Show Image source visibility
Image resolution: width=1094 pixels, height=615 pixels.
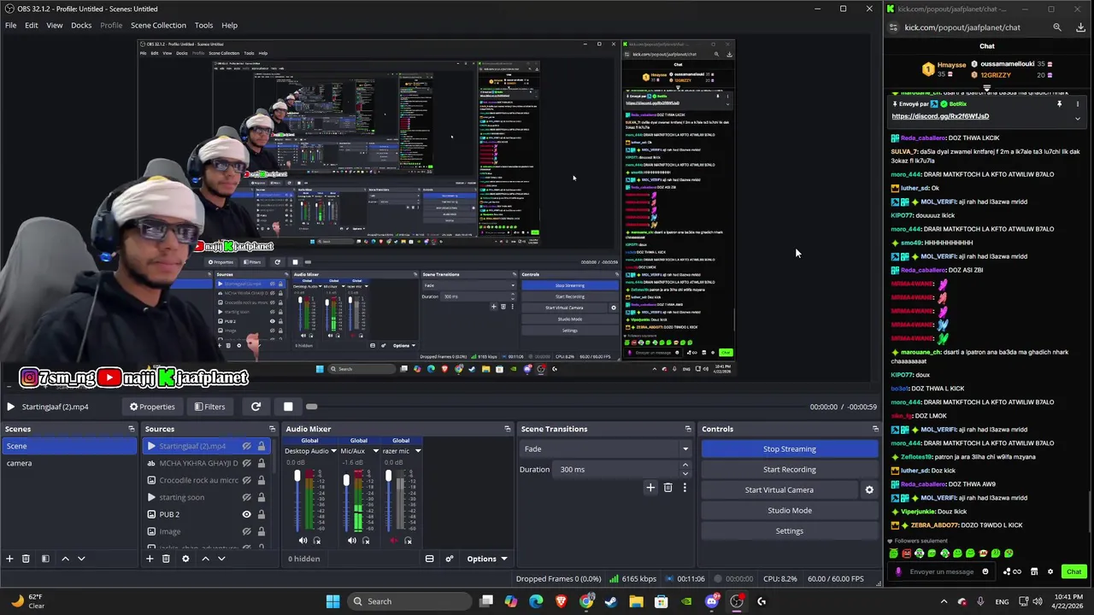pos(246,531)
